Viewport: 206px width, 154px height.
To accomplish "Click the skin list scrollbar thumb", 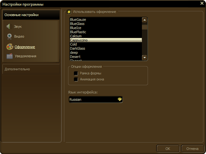I will 144,26.
